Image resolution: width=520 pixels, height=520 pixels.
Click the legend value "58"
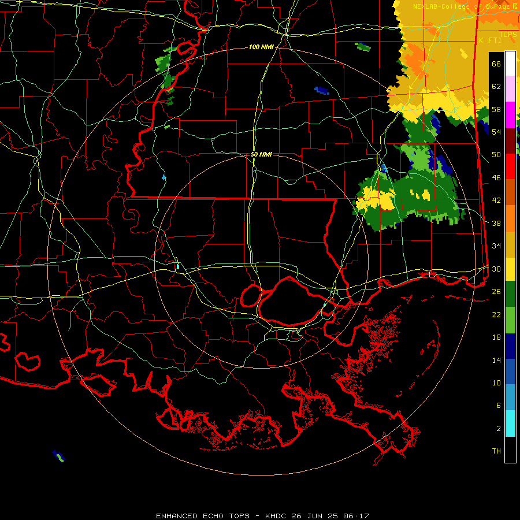(496, 109)
